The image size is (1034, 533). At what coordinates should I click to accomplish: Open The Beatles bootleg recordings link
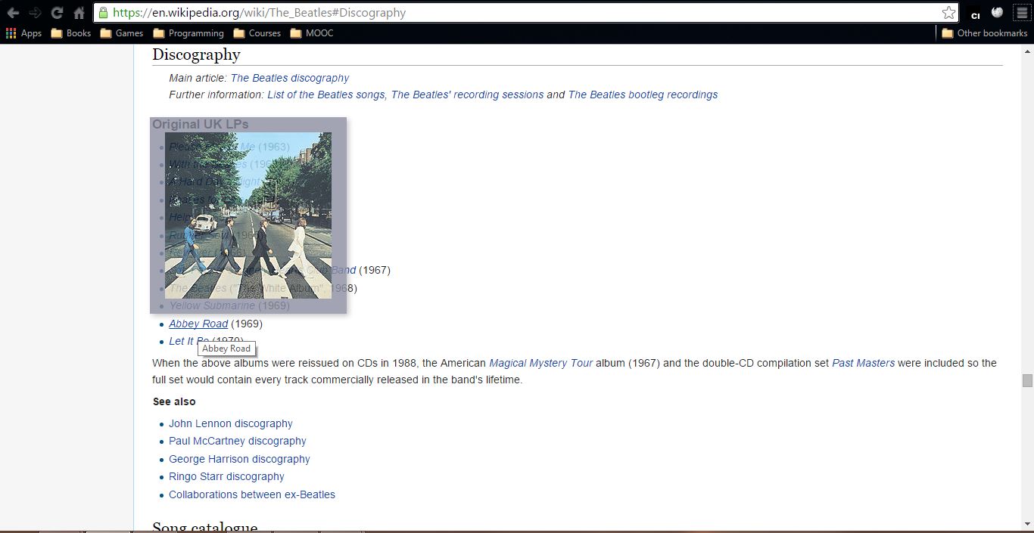click(x=643, y=95)
